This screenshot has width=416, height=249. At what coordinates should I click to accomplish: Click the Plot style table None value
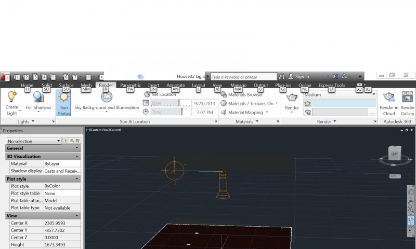[x=62, y=193]
